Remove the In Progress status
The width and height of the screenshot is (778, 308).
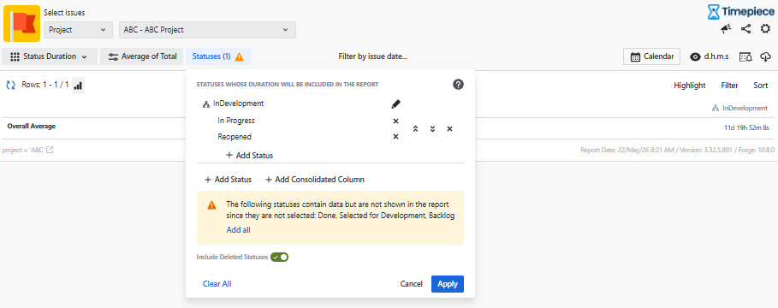[x=395, y=121]
